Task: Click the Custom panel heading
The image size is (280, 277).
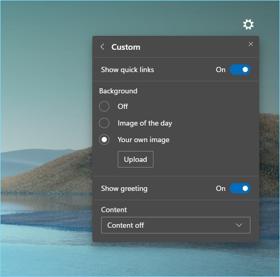Action: [x=125, y=47]
